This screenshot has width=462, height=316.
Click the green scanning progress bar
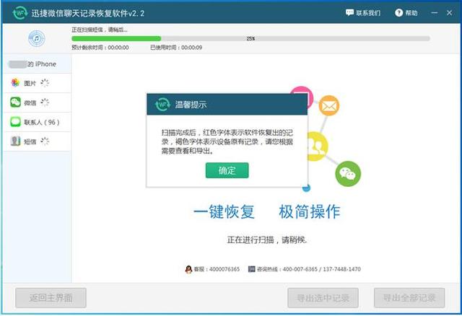tap(116, 38)
